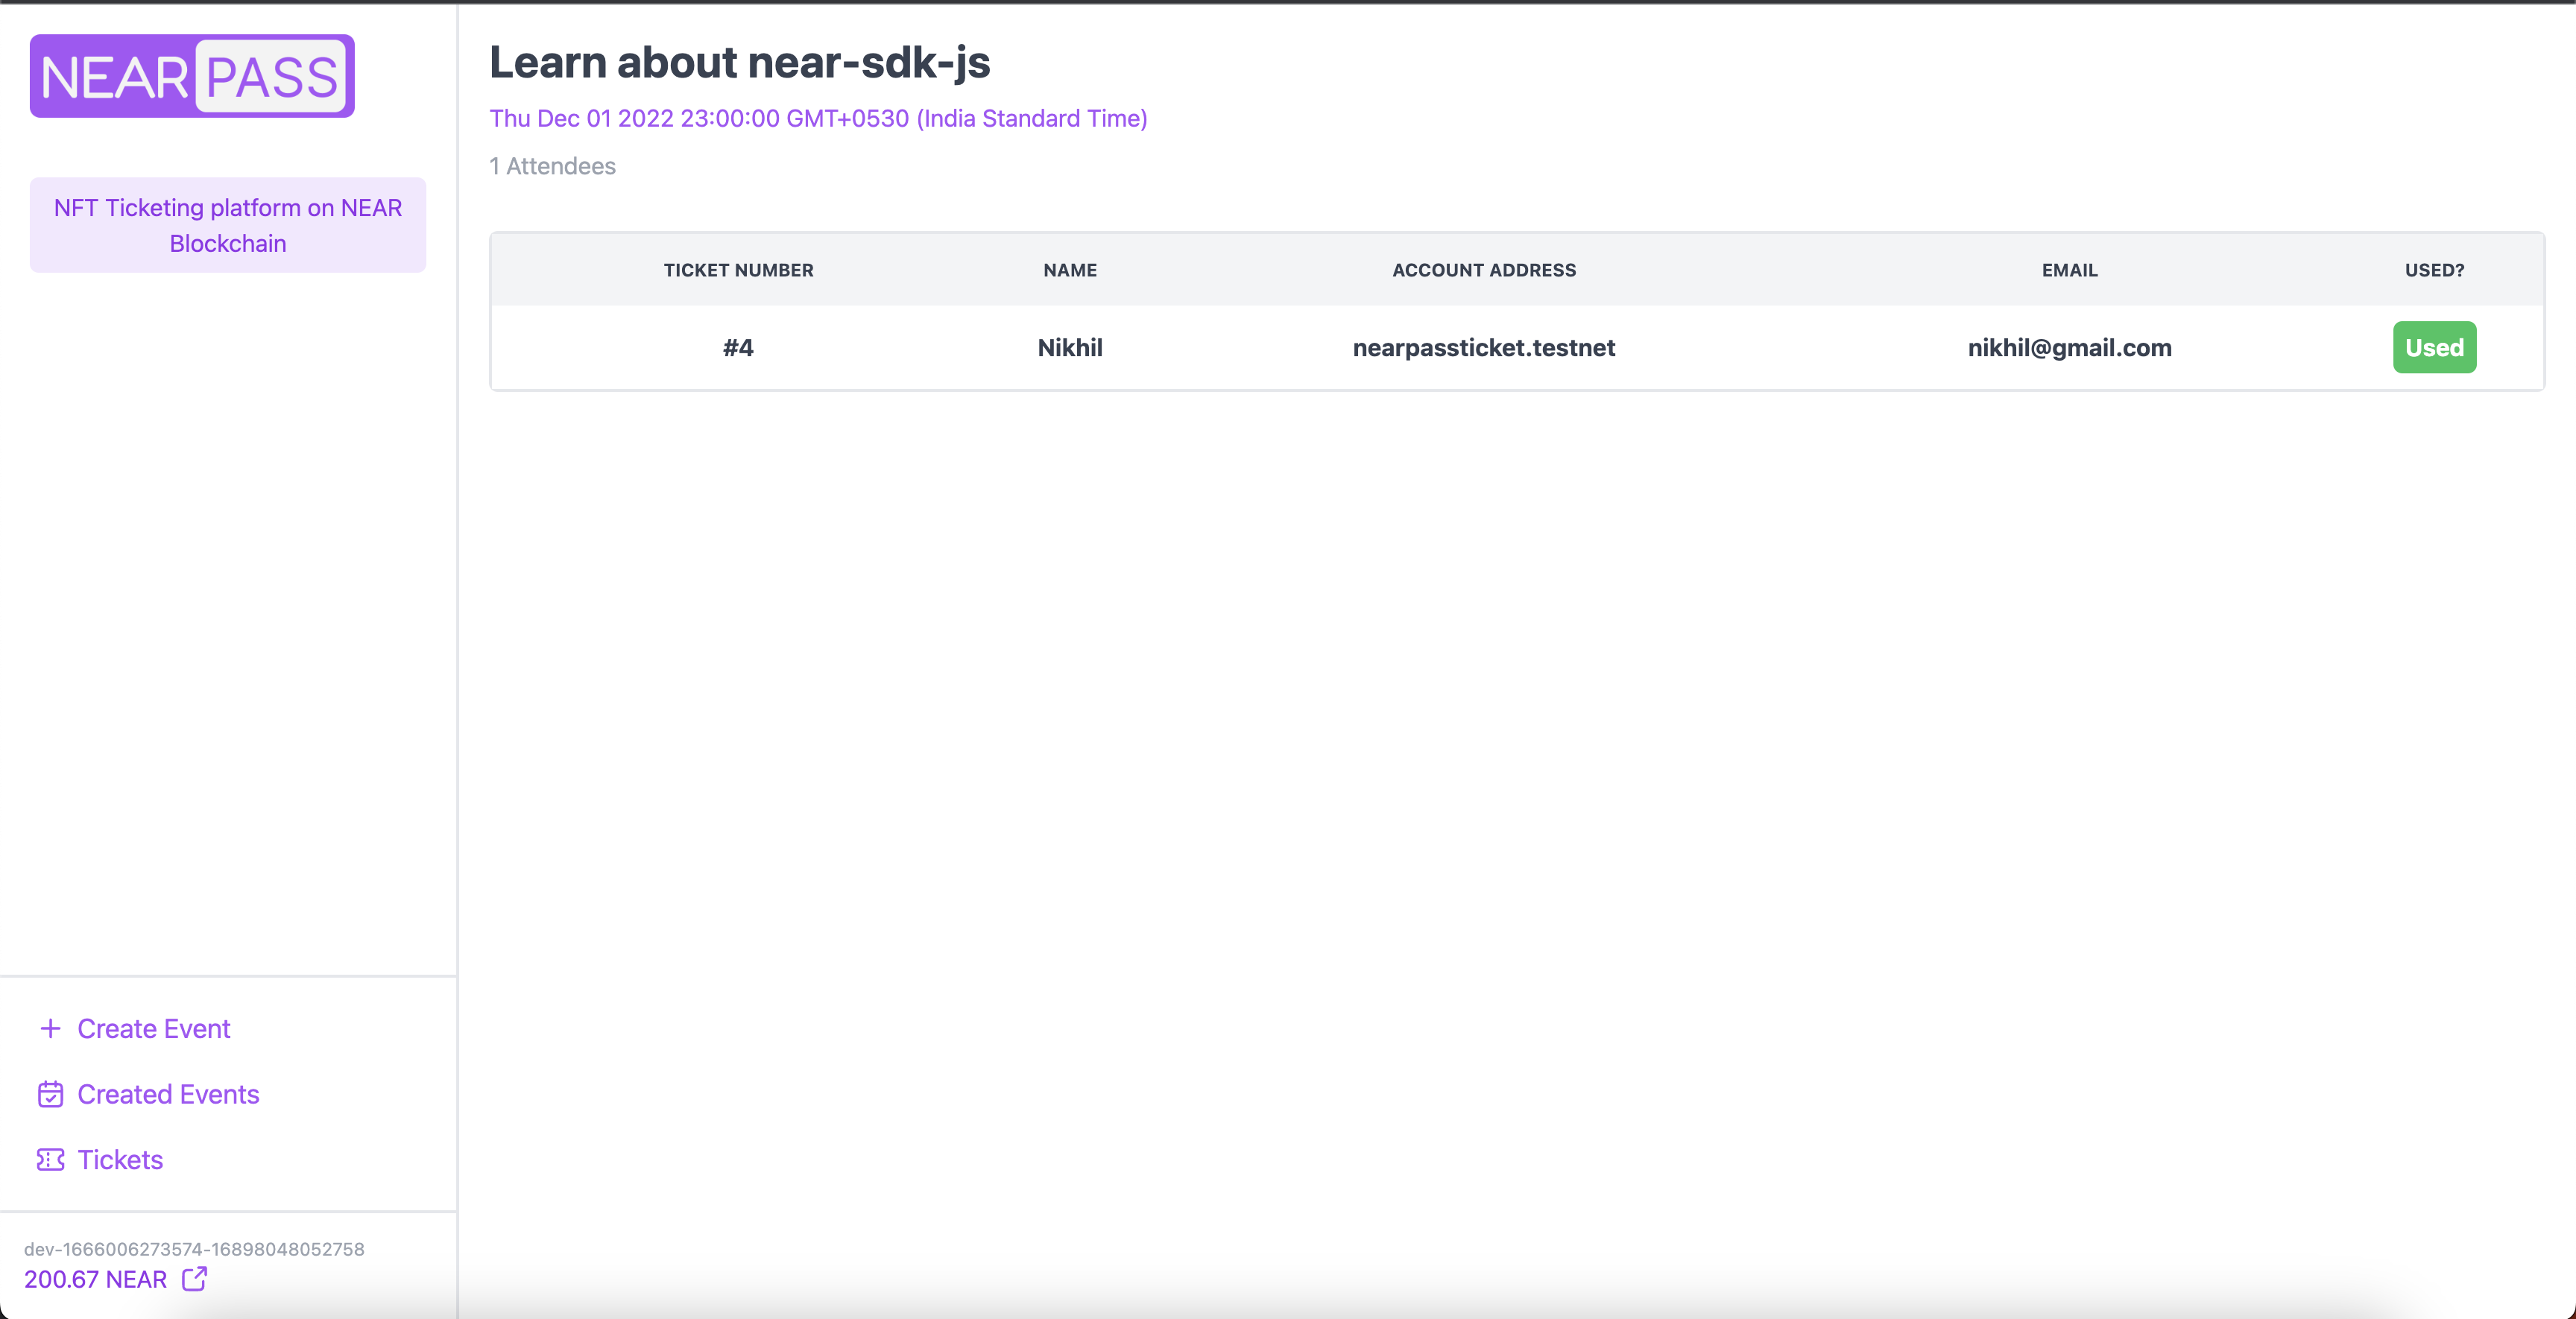The image size is (2576, 1319).
Task: Click the NFT Ticketing platform banner
Action: tap(228, 225)
